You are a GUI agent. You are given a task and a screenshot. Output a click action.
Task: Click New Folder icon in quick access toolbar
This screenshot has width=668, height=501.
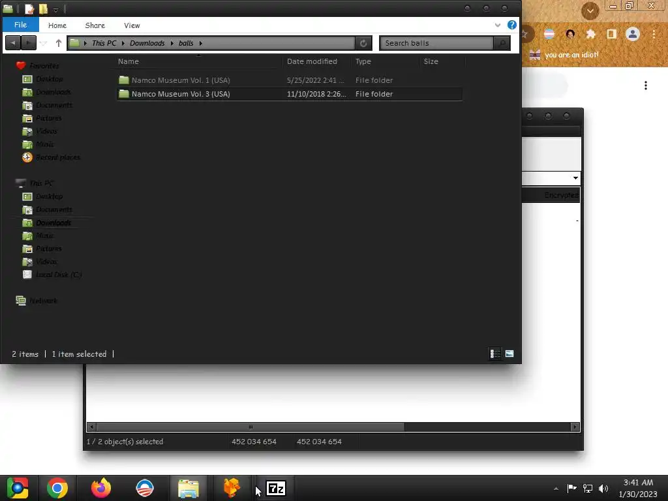coord(43,9)
